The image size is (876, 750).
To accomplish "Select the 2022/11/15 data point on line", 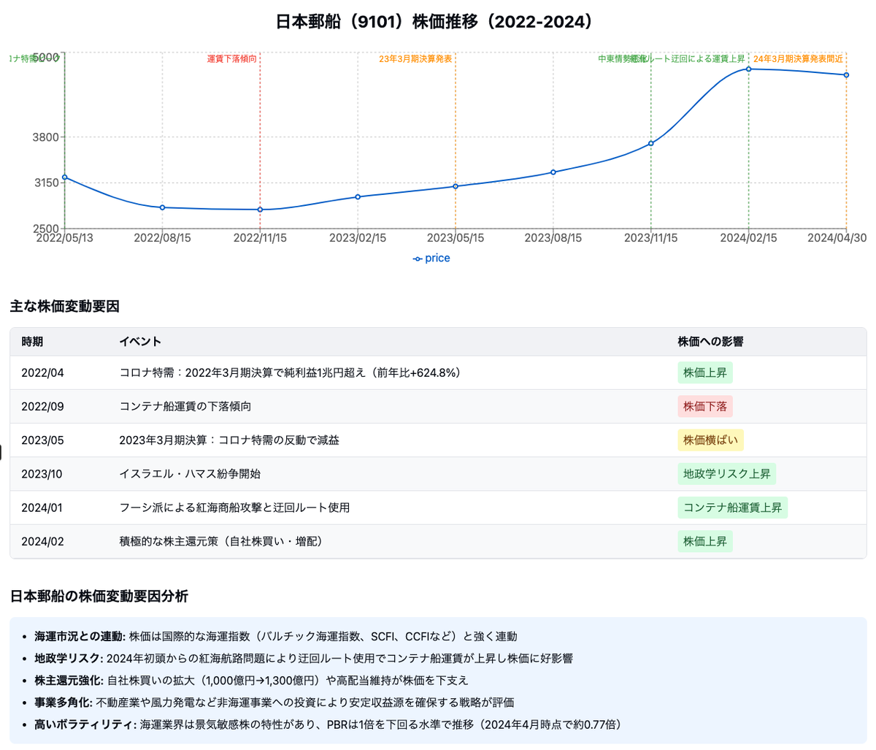I will 260,210.
